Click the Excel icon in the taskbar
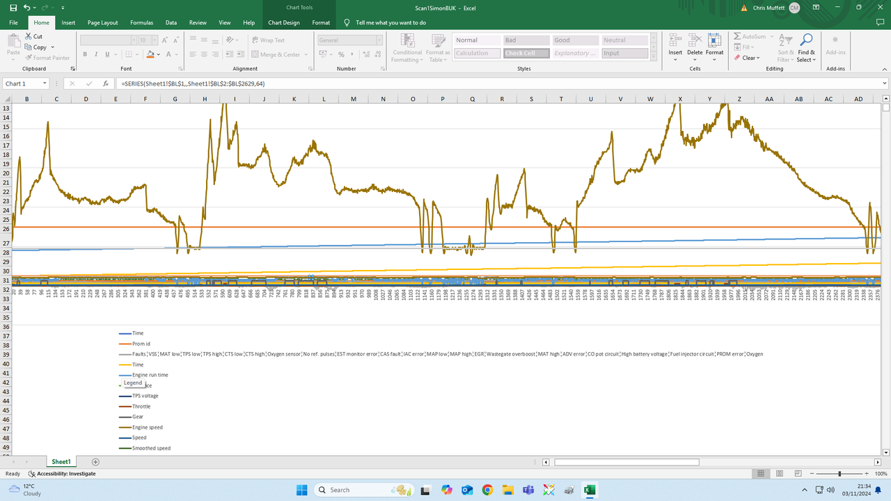891x501 pixels. tap(589, 490)
